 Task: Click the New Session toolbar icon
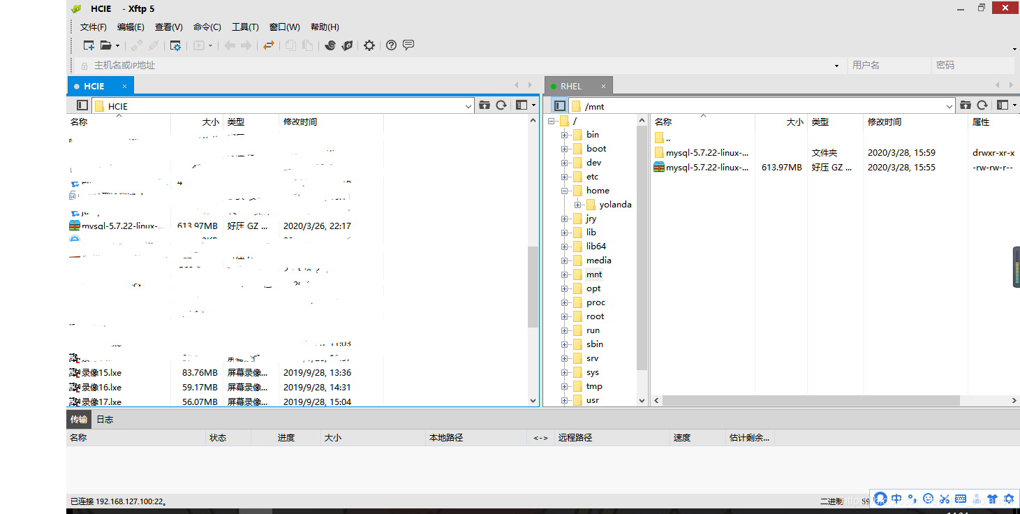click(89, 45)
